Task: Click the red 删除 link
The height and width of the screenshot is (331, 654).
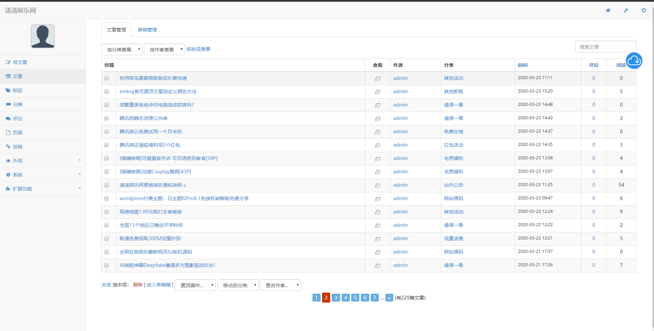Action: pyautogui.click(x=137, y=285)
